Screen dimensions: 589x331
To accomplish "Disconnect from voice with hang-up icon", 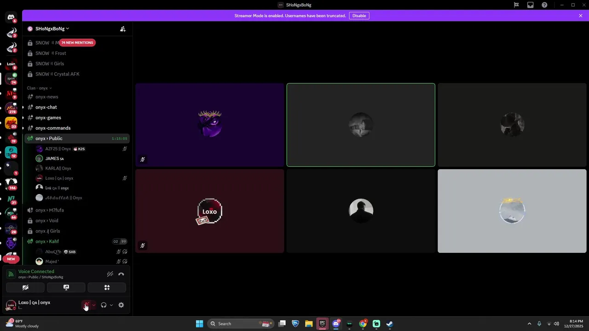I will 121,274.
